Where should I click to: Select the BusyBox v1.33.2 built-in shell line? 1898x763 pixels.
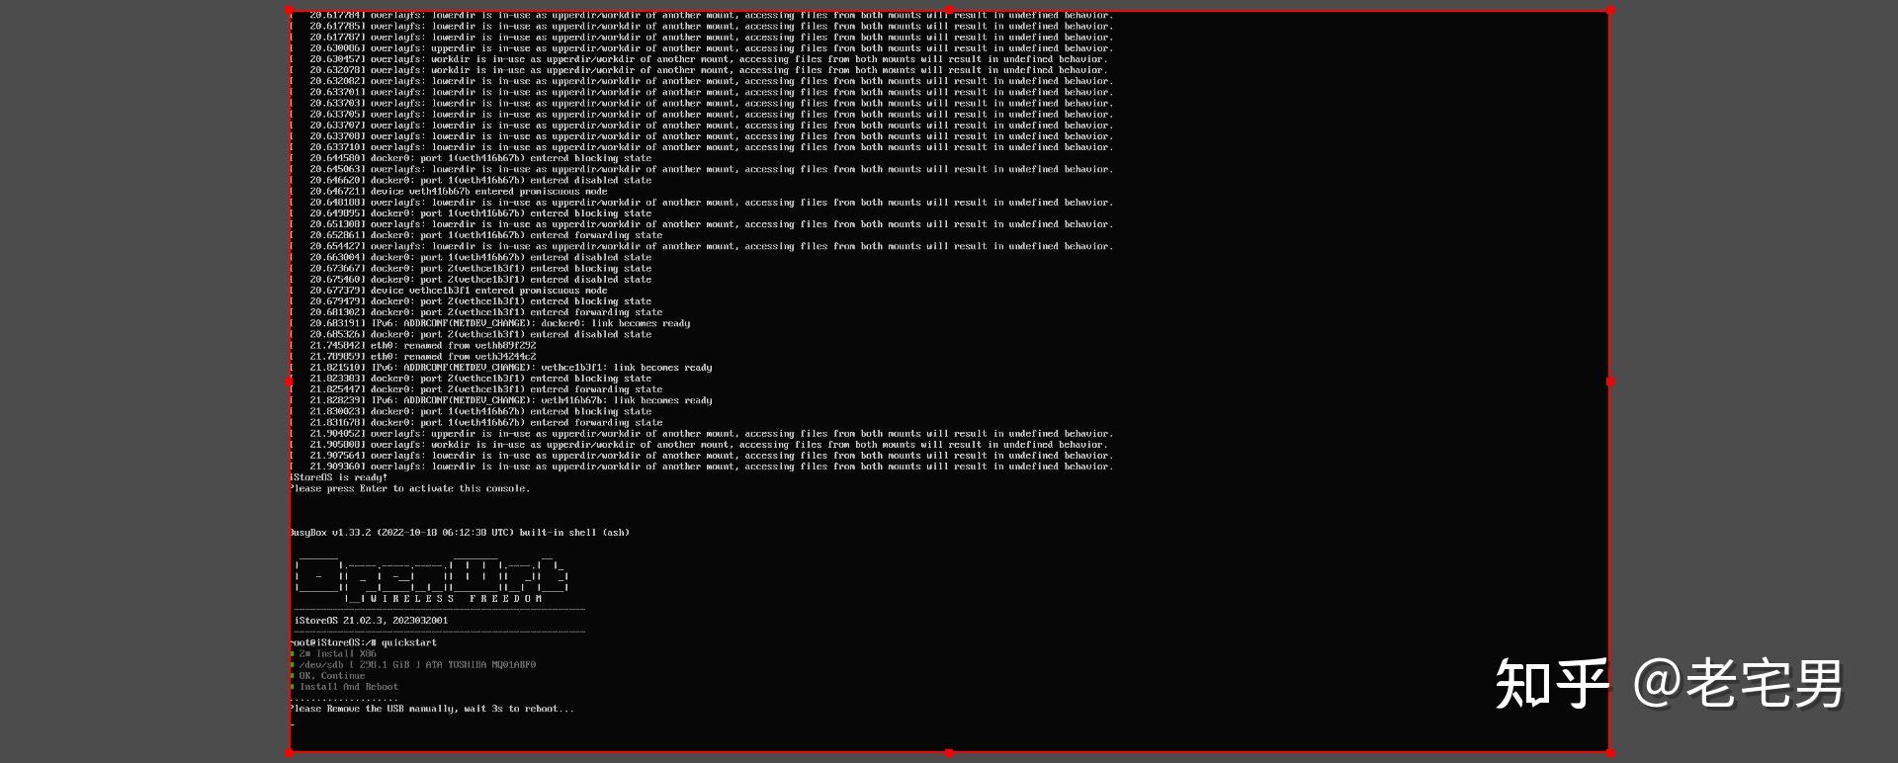460,533
